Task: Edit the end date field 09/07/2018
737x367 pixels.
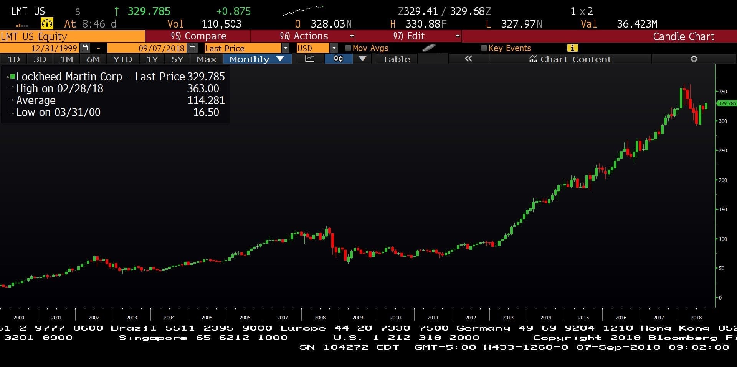Action: click(x=147, y=48)
